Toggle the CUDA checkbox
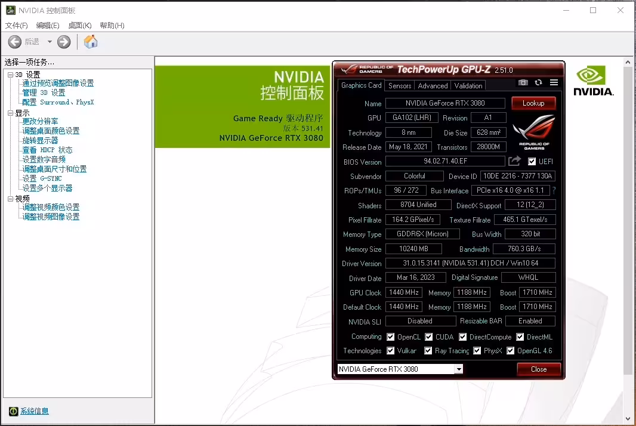The image size is (636, 426). (429, 337)
